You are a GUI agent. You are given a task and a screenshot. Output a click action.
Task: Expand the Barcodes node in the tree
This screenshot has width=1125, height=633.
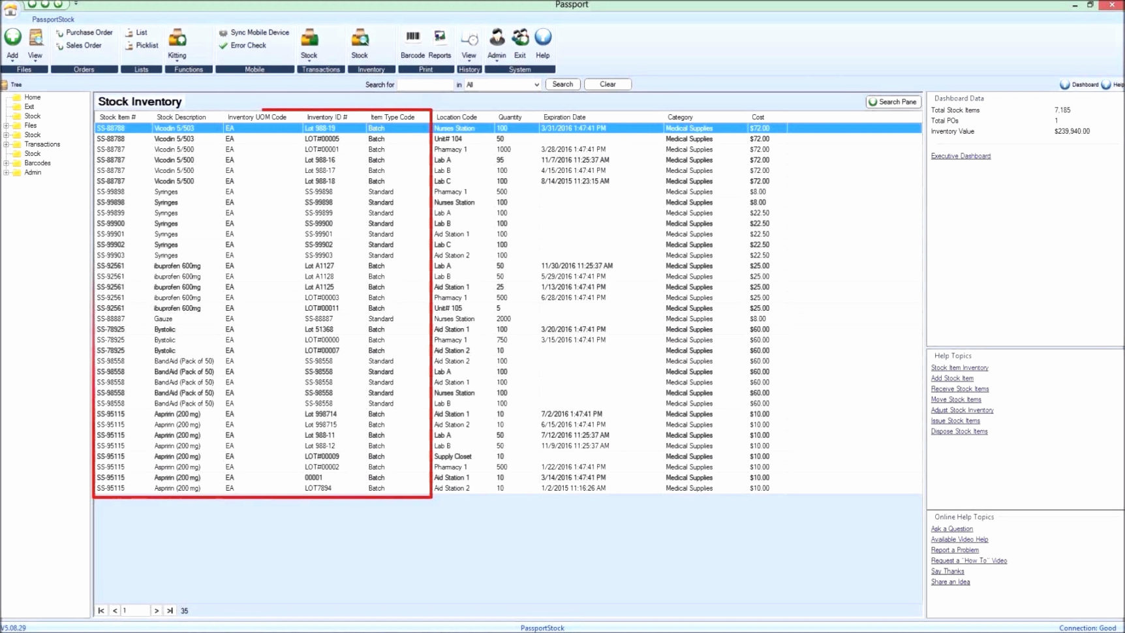(x=8, y=162)
